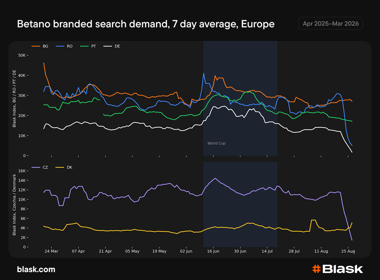Toggle the RO series legend label
Image resolution: width=380 pixels, height=280 pixels.
coord(70,46)
